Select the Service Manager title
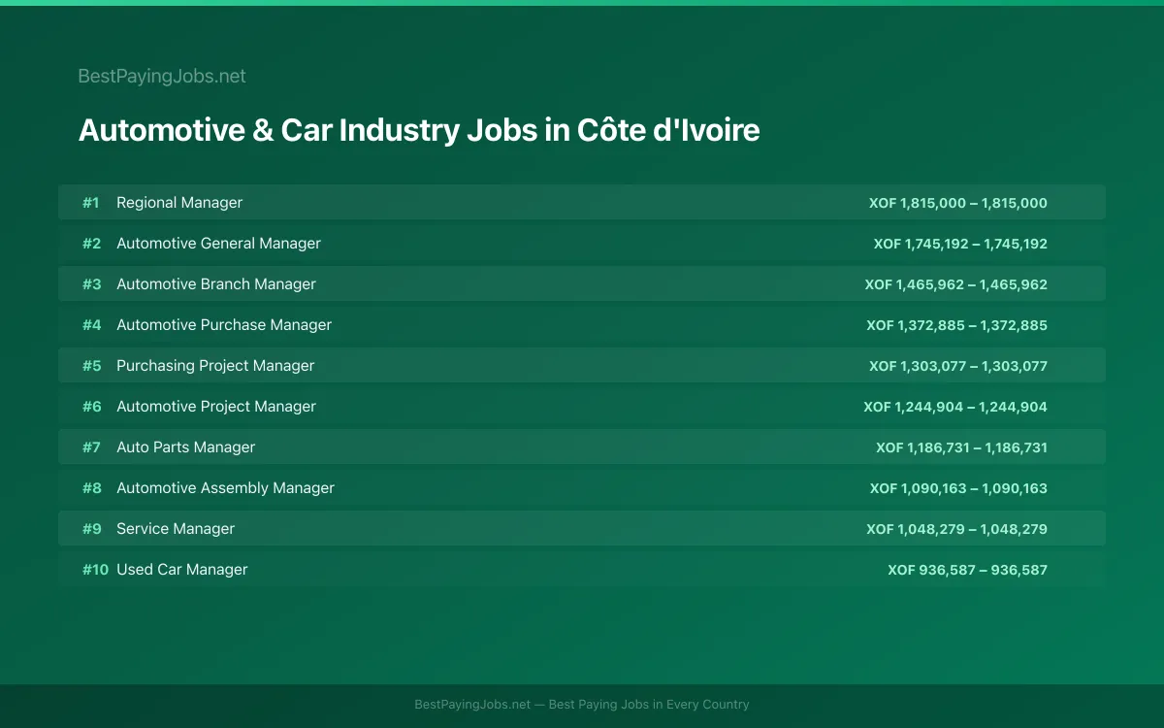The height and width of the screenshot is (728, 1164). point(176,529)
